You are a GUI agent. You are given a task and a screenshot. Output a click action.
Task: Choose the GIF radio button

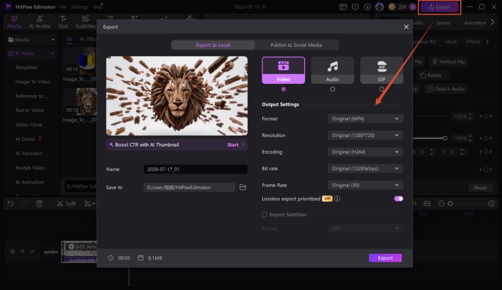point(382,89)
